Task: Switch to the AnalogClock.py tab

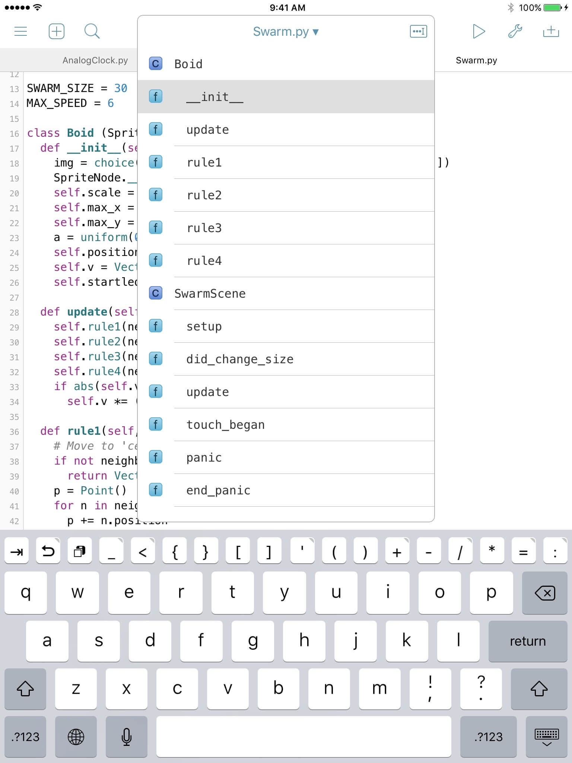Action: click(95, 60)
